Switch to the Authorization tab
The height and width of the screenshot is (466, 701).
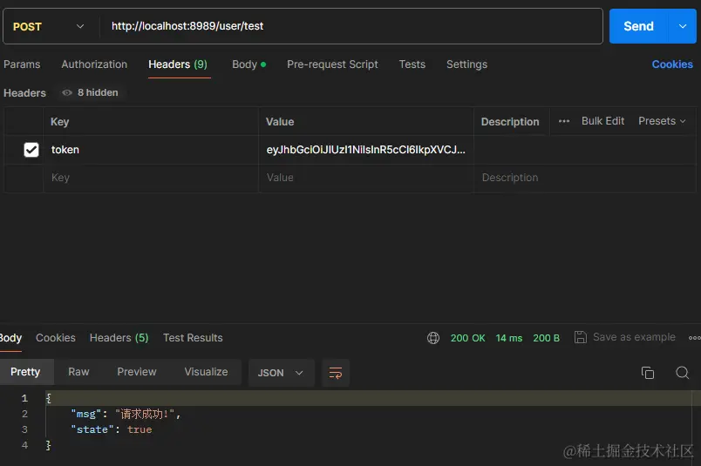[94, 64]
